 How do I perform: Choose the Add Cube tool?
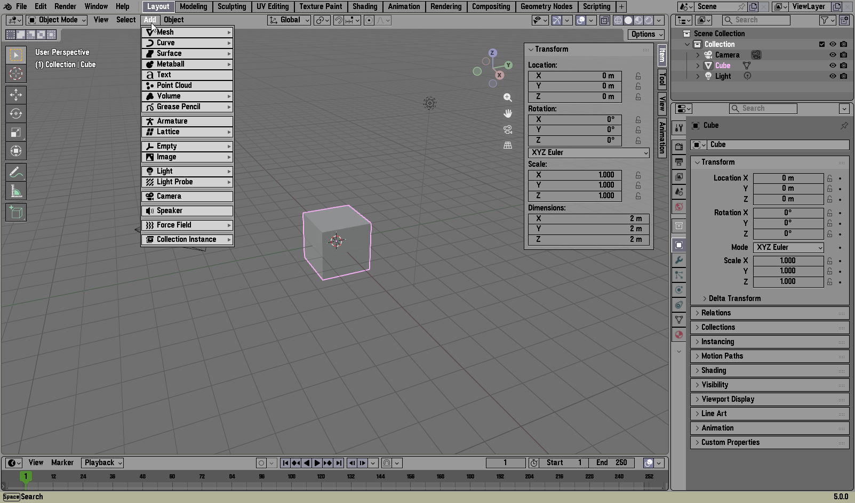coord(16,213)
